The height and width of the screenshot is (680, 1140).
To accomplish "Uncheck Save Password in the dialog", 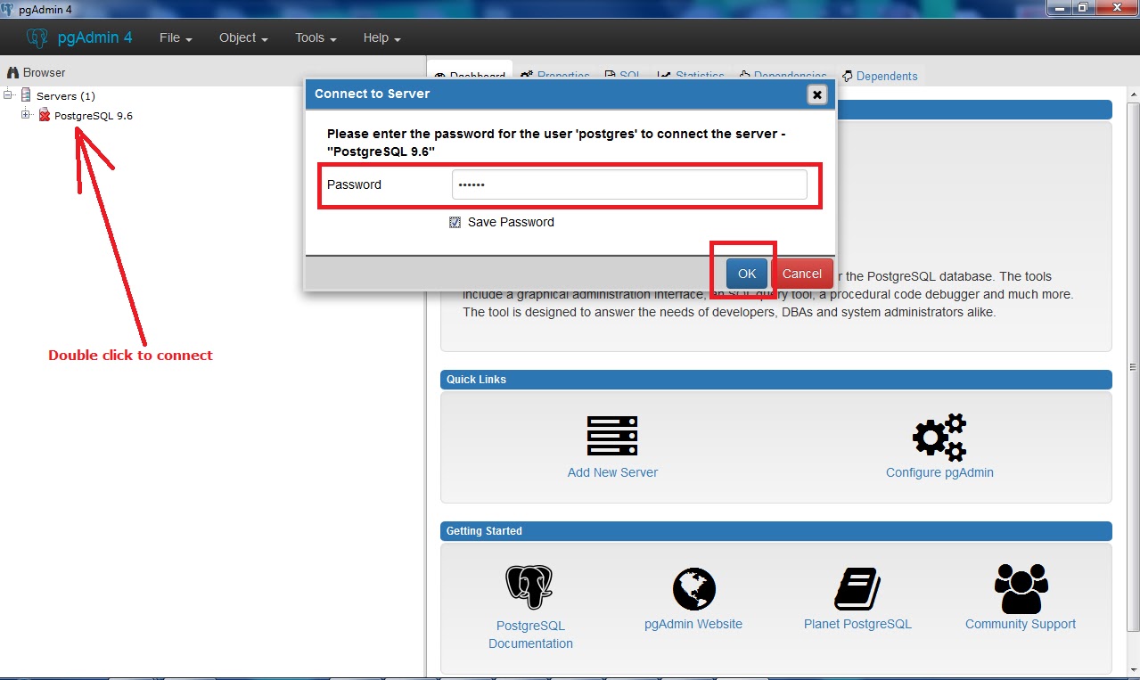I will 455,222.
